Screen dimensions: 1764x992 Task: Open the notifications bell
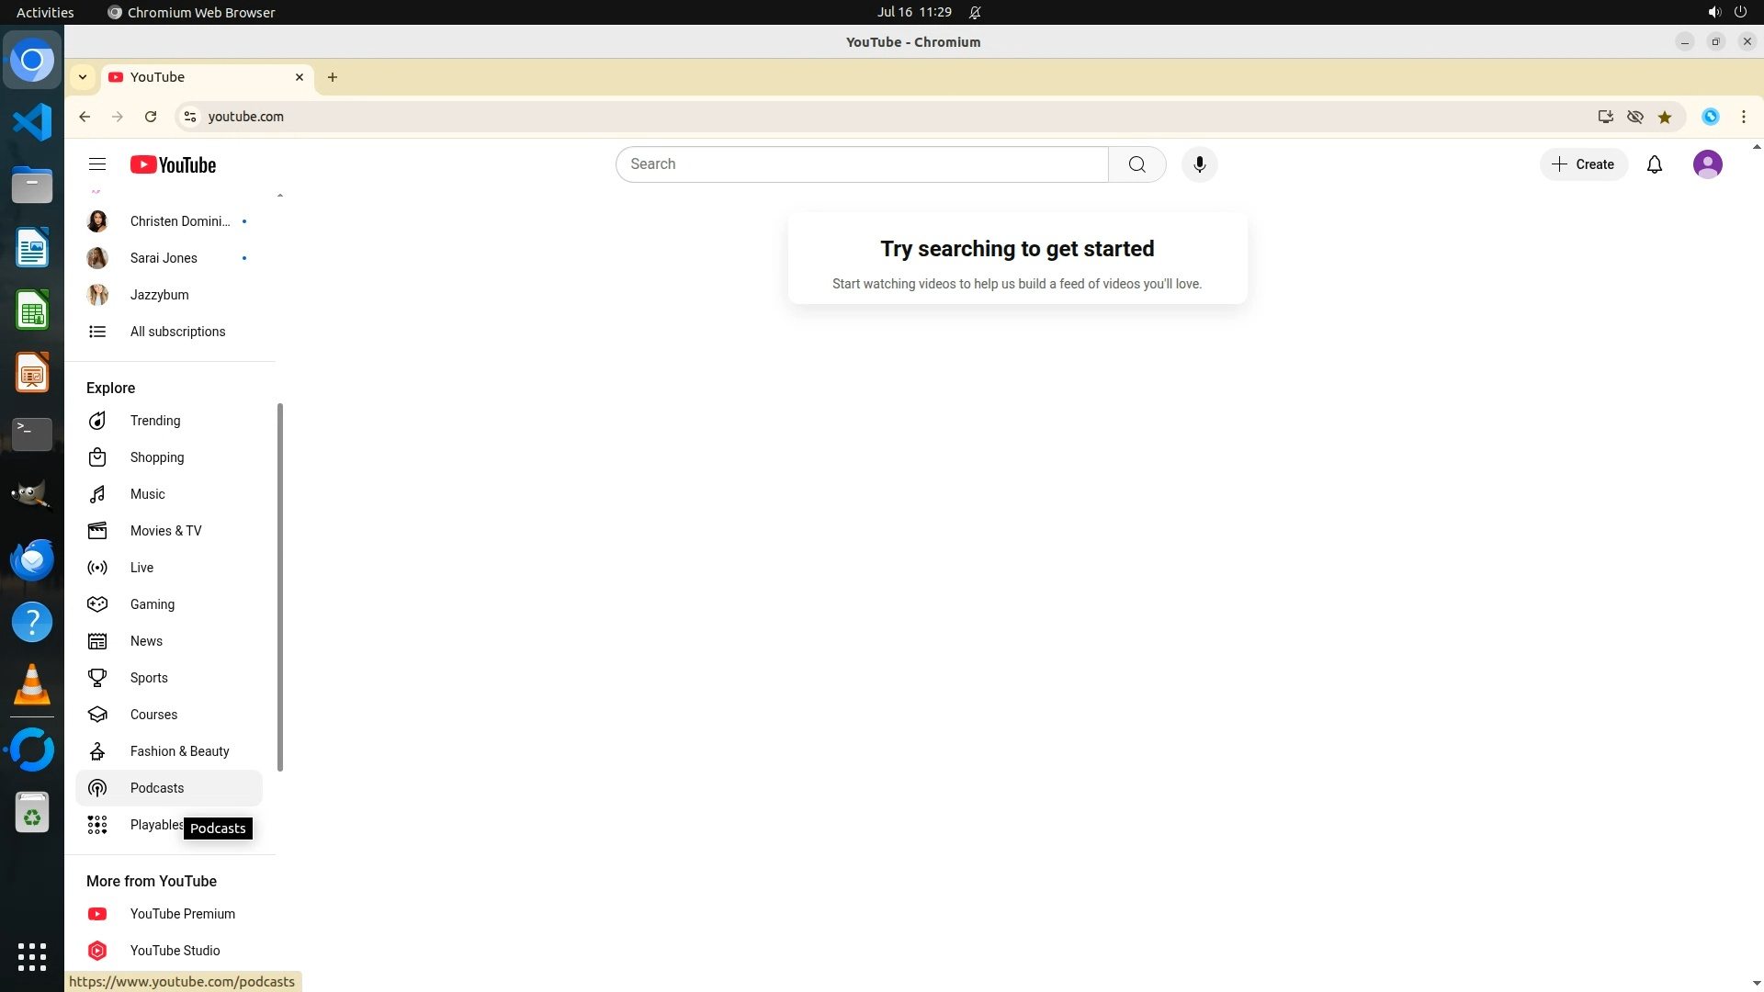tap(1655, 164)
